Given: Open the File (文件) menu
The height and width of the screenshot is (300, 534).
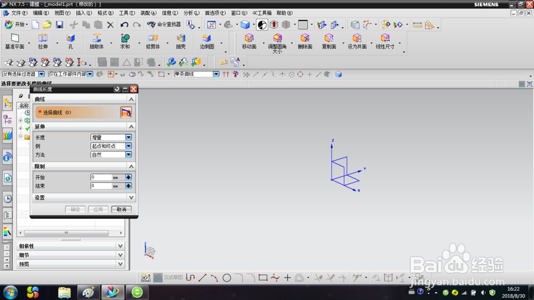Looking at the screenshot, I should (19, 13).
